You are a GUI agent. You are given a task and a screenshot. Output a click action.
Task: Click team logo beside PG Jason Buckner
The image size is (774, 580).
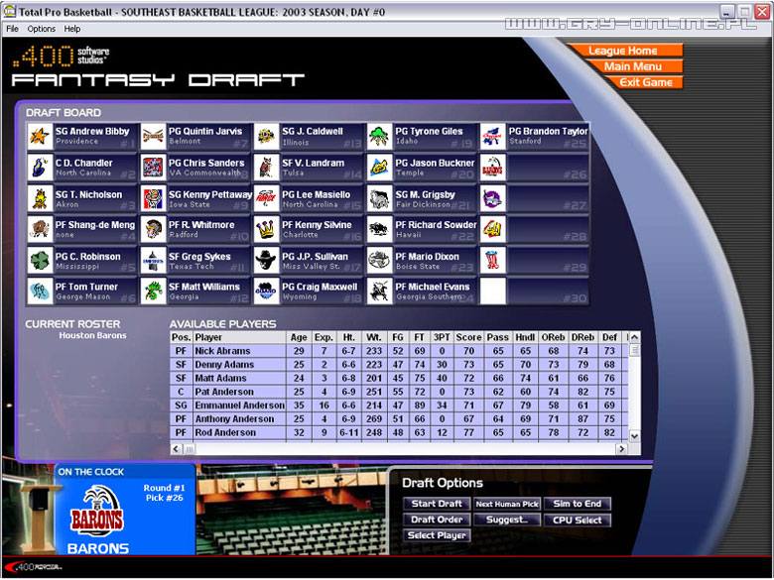click(380, 168)
